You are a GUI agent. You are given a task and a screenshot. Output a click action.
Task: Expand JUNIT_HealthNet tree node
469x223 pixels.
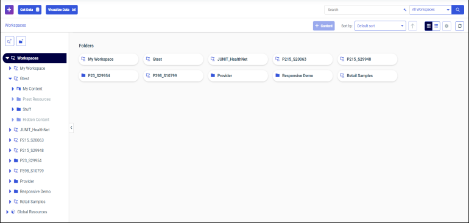point(10,130)
